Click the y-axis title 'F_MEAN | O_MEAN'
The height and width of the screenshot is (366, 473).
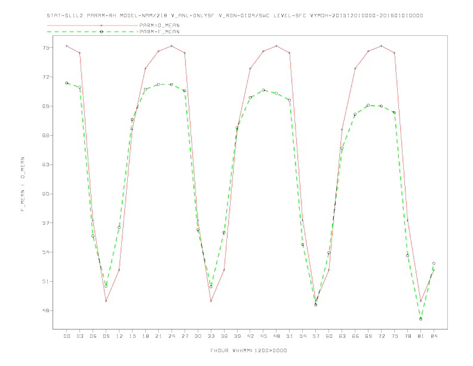coord(23,184)
